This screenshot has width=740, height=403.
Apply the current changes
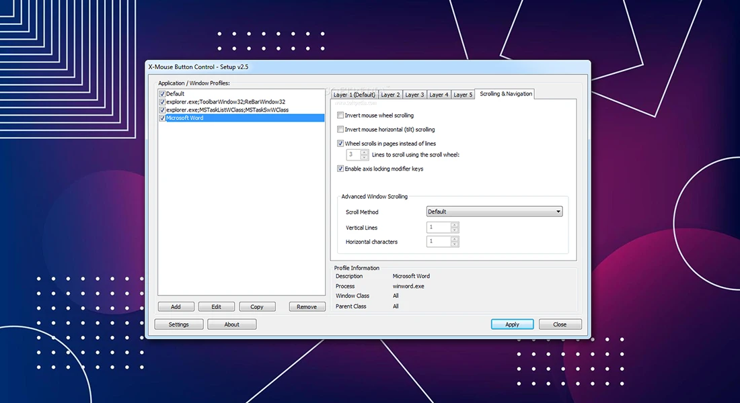click(513, 324)
